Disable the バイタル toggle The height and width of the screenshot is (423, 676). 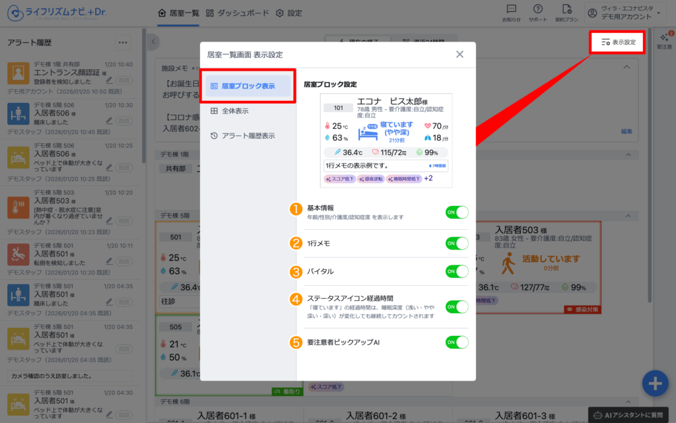coord(457,271)
